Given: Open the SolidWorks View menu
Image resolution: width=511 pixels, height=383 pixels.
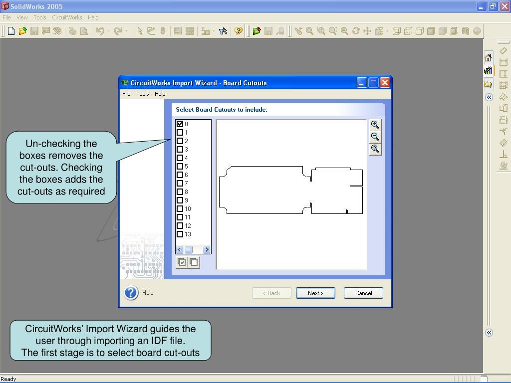Looking at the screenshot, I should tap(22, 17).
